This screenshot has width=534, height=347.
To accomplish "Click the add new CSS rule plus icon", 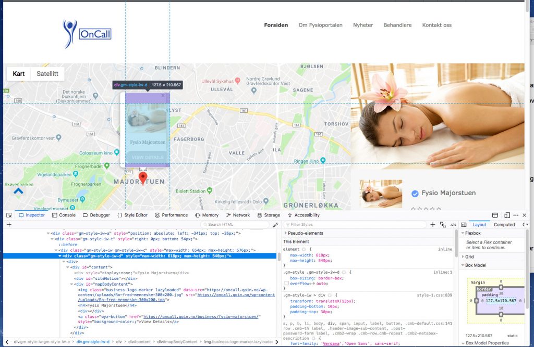I will 432,224.
